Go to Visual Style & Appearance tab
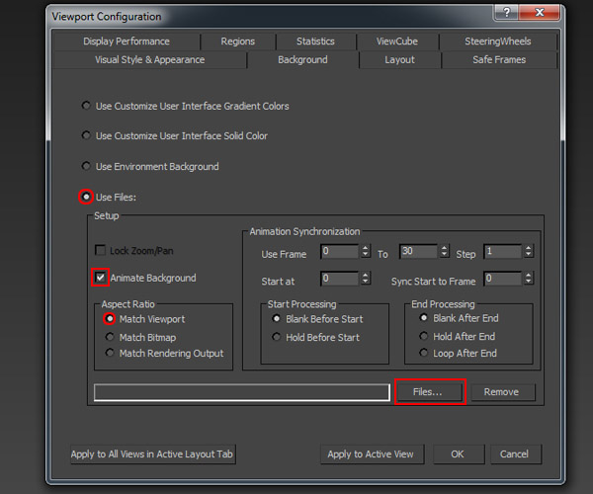 pos(150,59)
